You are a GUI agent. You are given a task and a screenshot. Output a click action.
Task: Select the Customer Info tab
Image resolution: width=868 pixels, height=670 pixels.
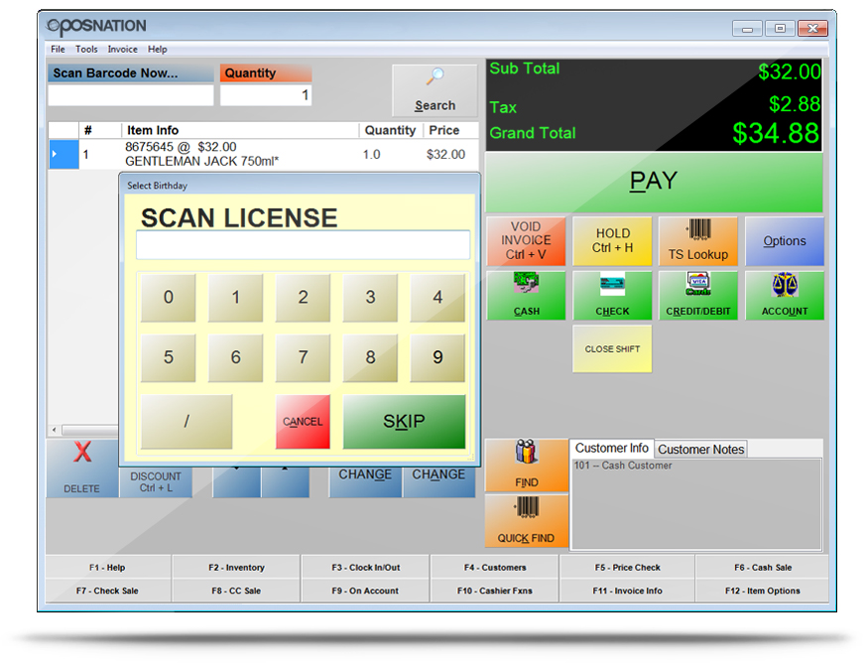[612, 449]
